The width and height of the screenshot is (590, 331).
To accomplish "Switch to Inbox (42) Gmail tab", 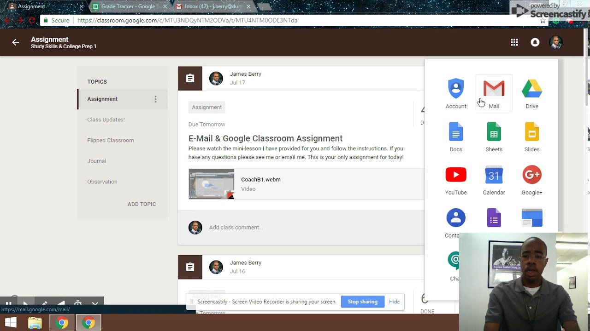I will (212, 6).
